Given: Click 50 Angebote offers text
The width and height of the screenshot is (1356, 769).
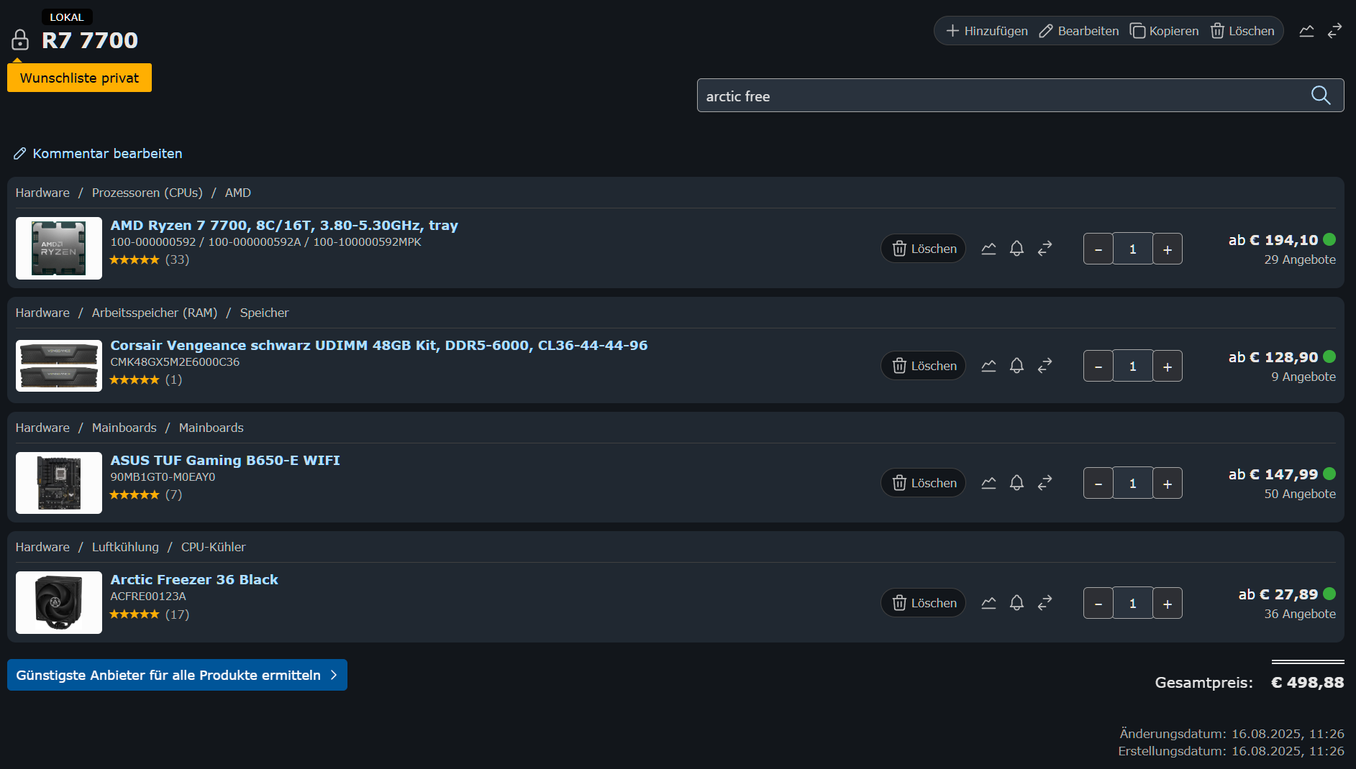Looking at the screenshot, I should (x=1300, y=494).
